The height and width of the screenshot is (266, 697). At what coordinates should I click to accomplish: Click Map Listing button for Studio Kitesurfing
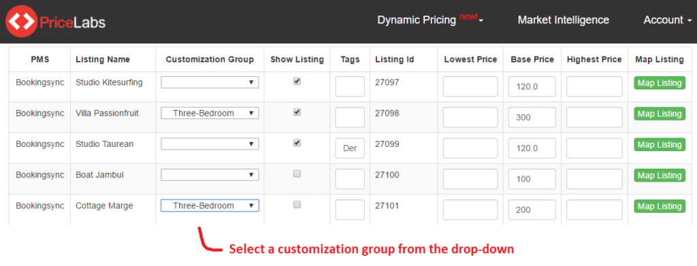tap(660, 83)
